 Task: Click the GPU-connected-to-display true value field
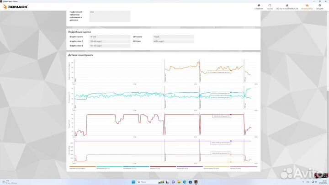[x=110, y=16]
